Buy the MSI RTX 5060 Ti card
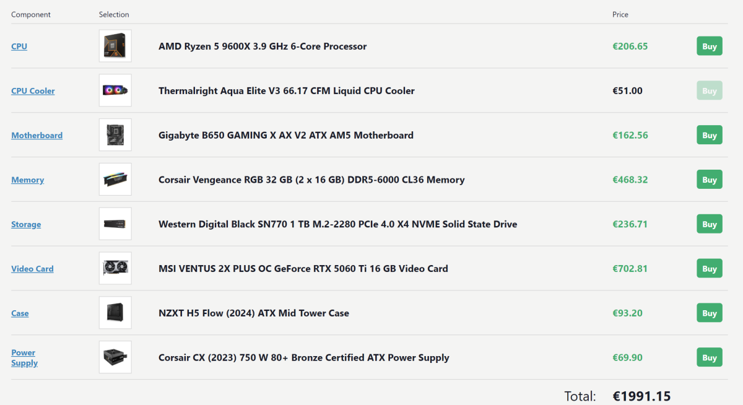The image size is (743, 405). pos(709,269)
